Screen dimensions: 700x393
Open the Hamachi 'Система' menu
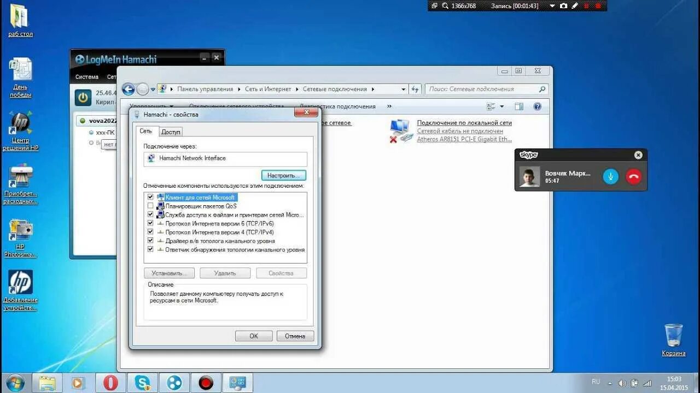[x=87, y=77]
